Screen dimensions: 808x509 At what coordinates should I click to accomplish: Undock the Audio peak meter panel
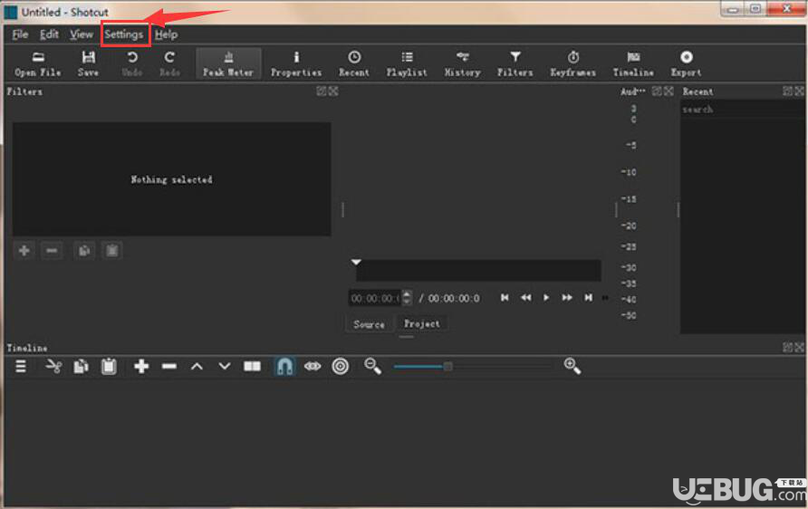(657, 91)
